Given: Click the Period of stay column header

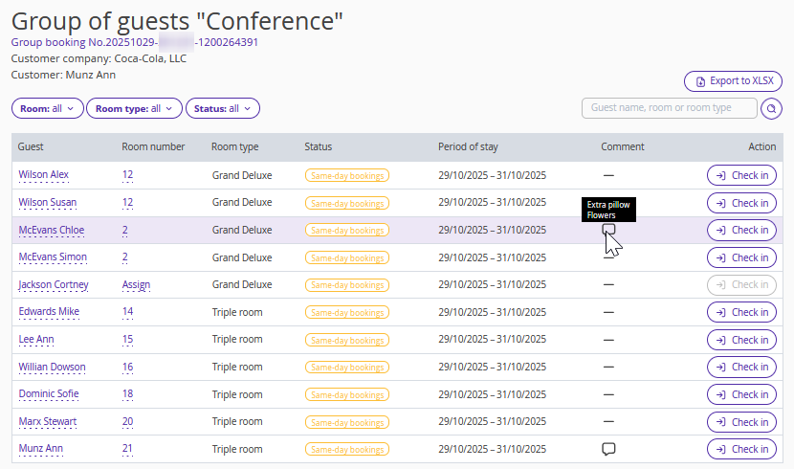Looking at the screenshot, I should click(x=468, y=147).
